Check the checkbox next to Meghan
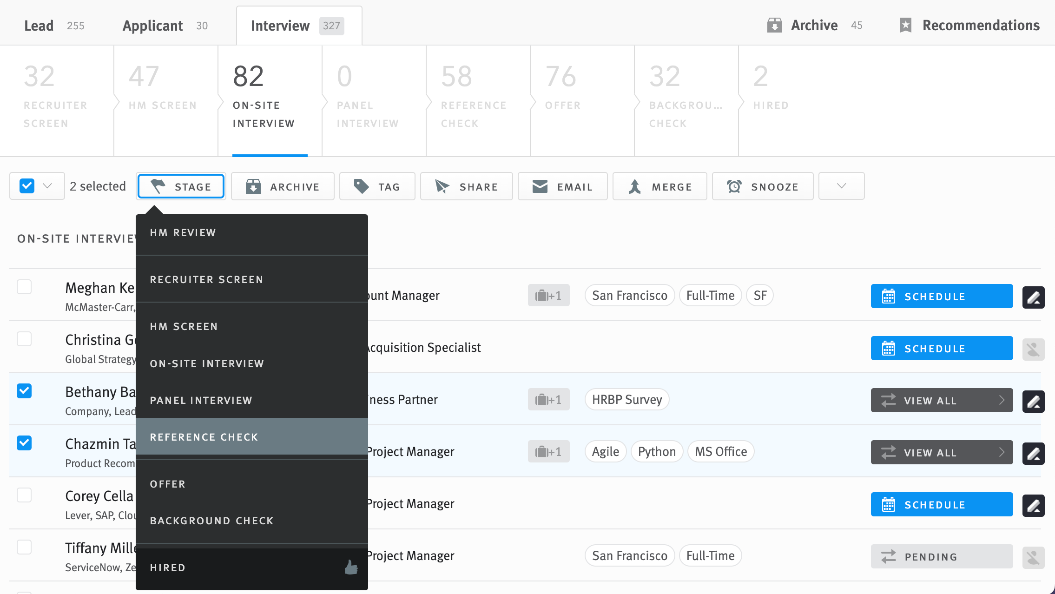1055x594 pixels. (x=24, y=287)
